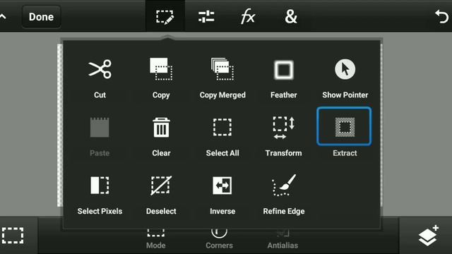
Task: Add a new layer with layers-plus icon
Action: (429, 236)
